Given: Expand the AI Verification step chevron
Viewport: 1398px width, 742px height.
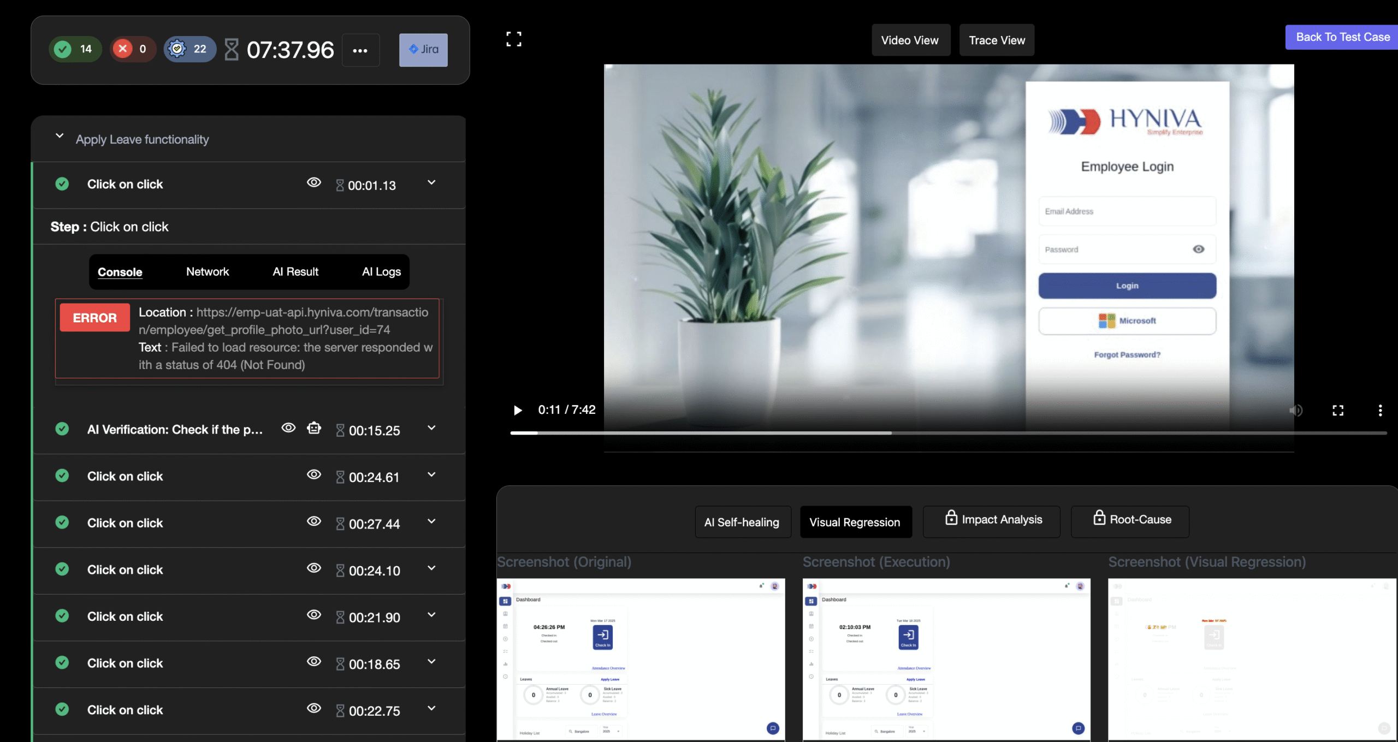Looking at the screenshot, I should (431, 428).
